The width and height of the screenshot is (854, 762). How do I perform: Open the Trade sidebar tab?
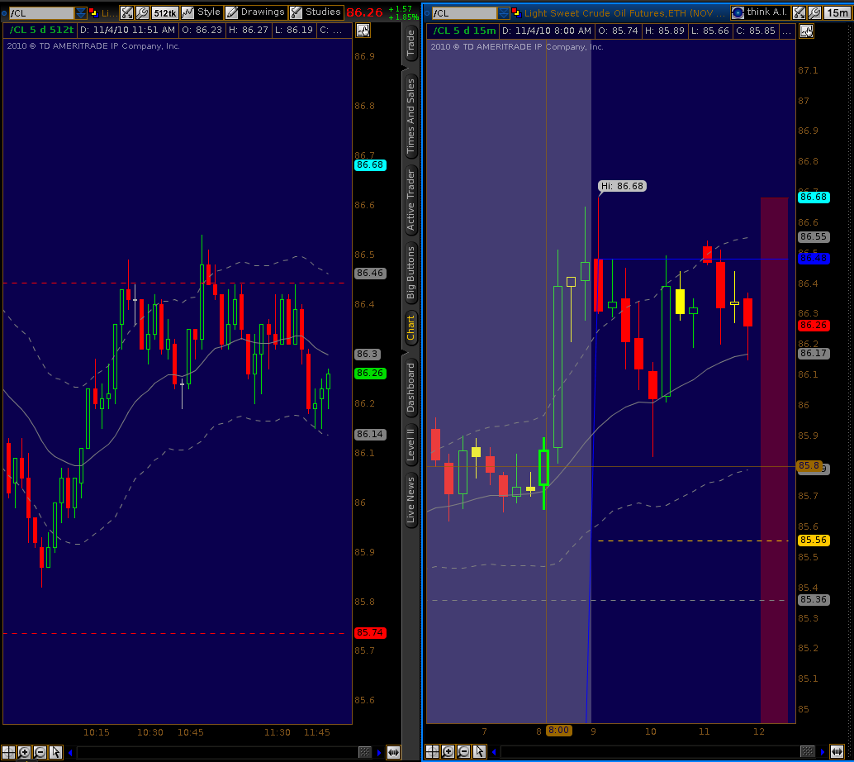pos(410,44)
